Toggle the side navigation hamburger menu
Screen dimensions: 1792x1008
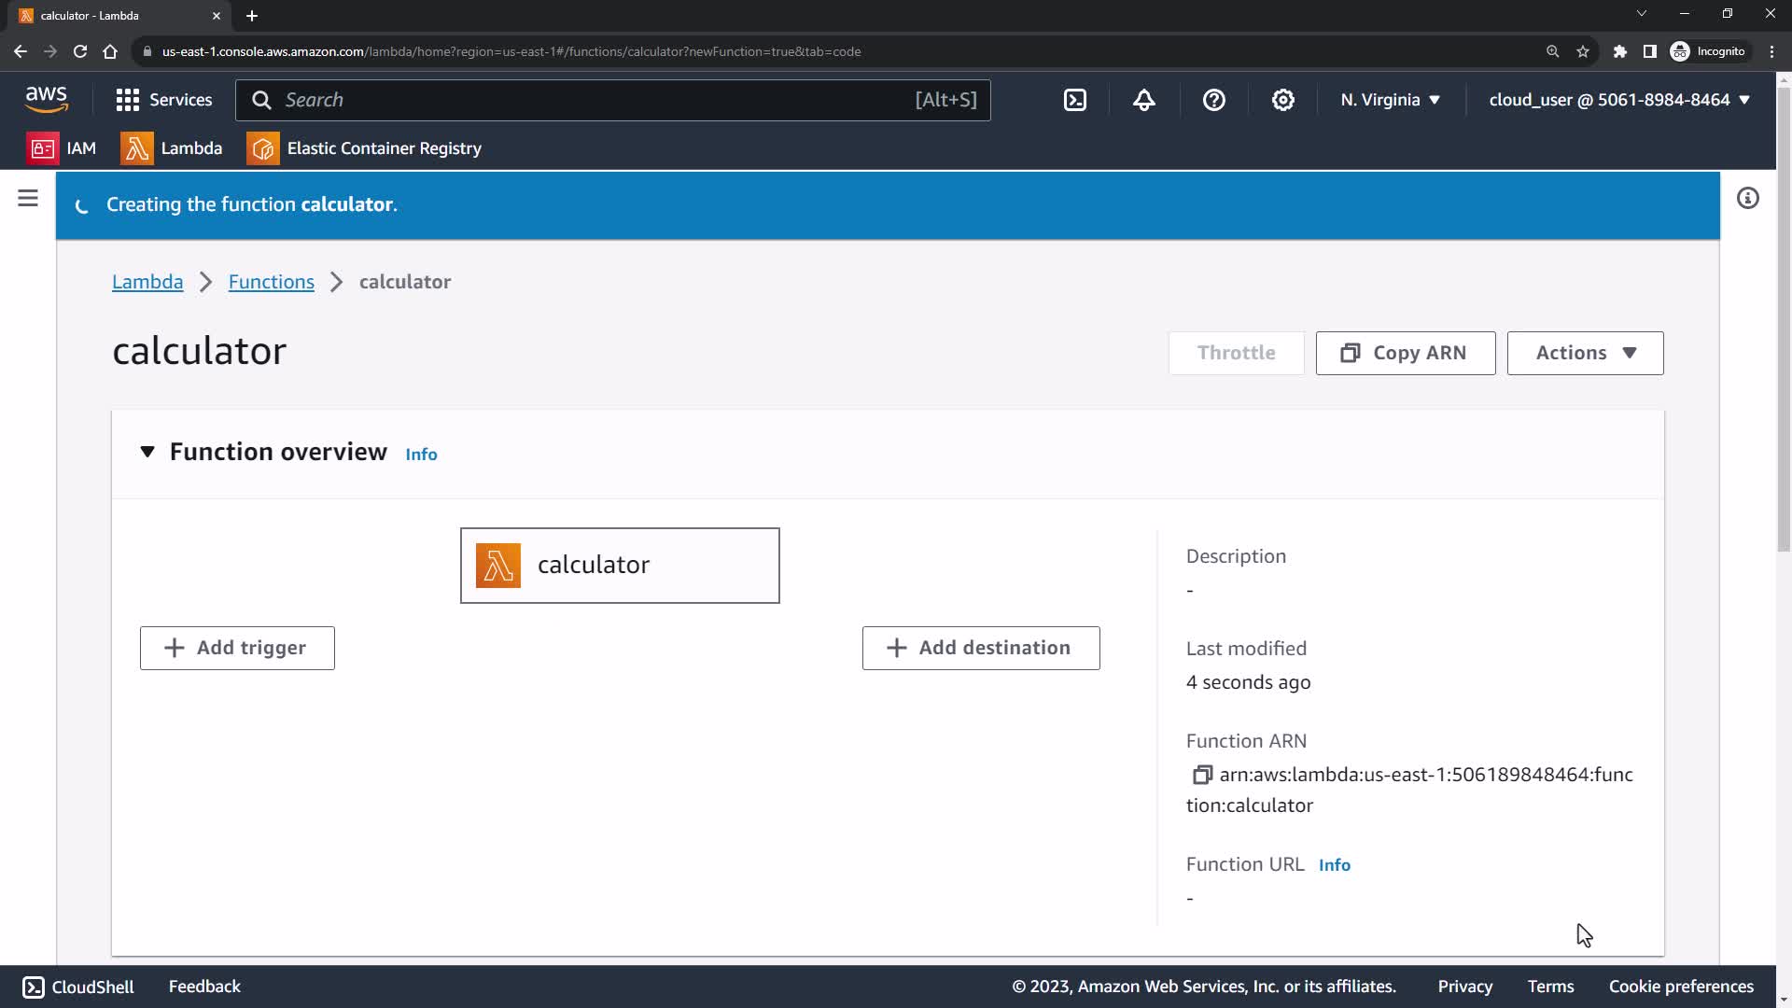pos(28,198)
